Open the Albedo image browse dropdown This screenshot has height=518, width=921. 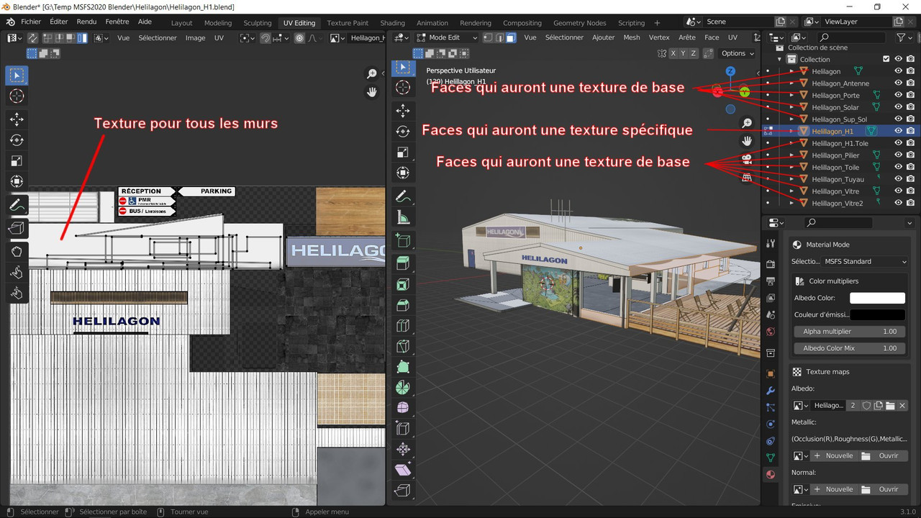(x=800, y=406)
